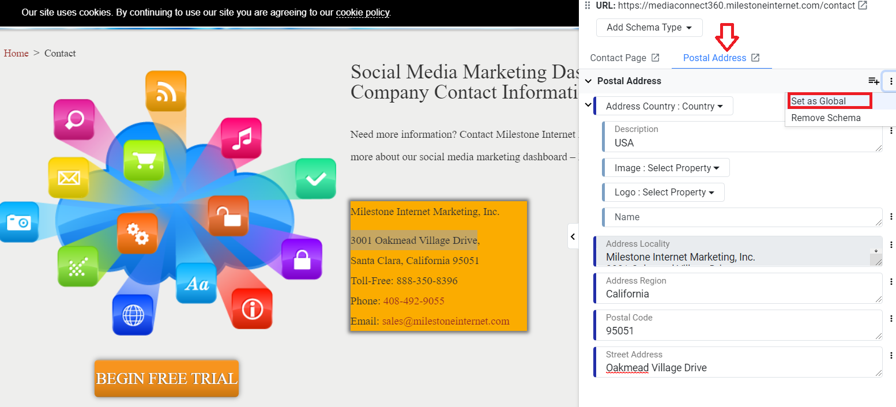Open three-dot menu beside Description field
The image size is (896, 407).
(891, 131)
